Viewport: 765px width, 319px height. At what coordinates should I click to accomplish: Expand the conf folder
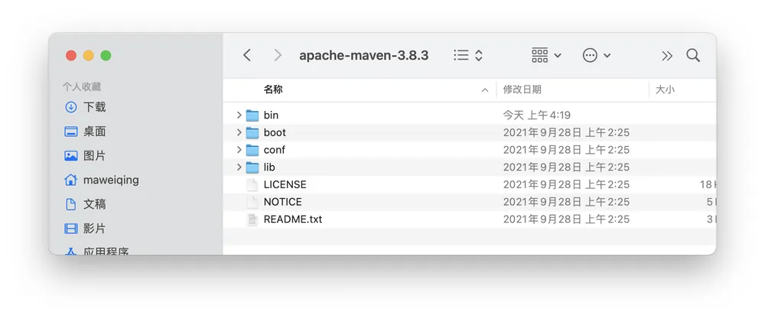pos(239,150)
